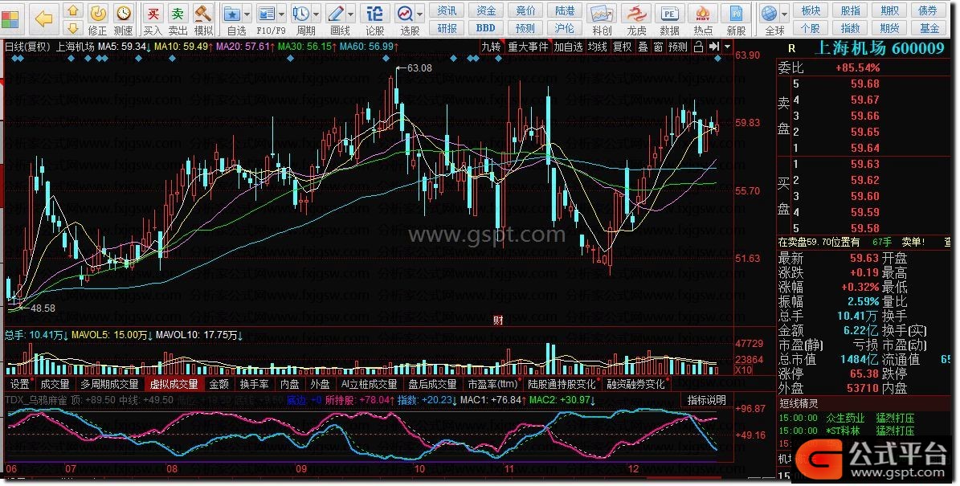960x486 pixels.
Task: Switch to the 市盈率(ttm) tab
Action: (x=493, y=384)
